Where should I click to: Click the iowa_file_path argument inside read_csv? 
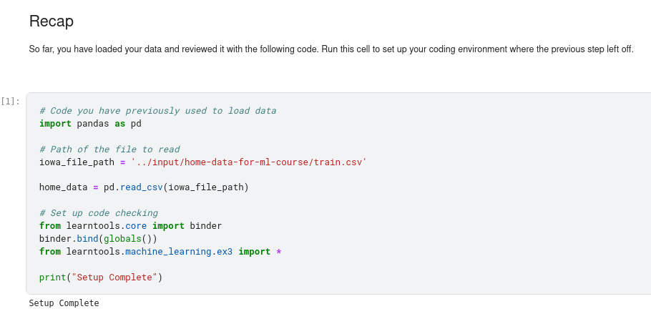[x=205, y=187]
